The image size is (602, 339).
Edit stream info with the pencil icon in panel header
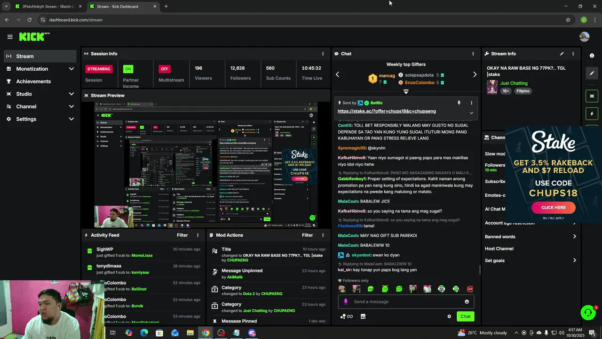tap(562, 54)
